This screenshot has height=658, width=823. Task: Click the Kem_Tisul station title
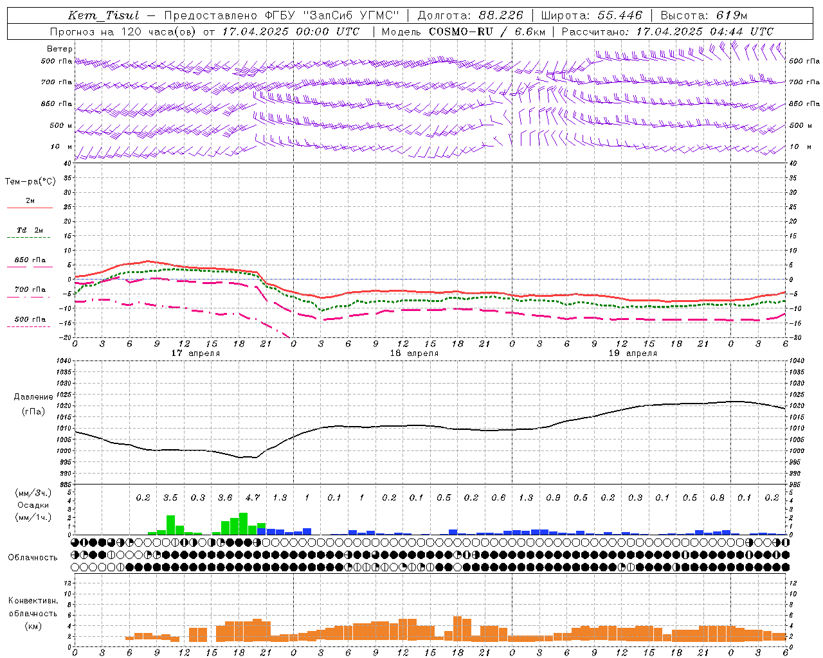click(104, 15)
